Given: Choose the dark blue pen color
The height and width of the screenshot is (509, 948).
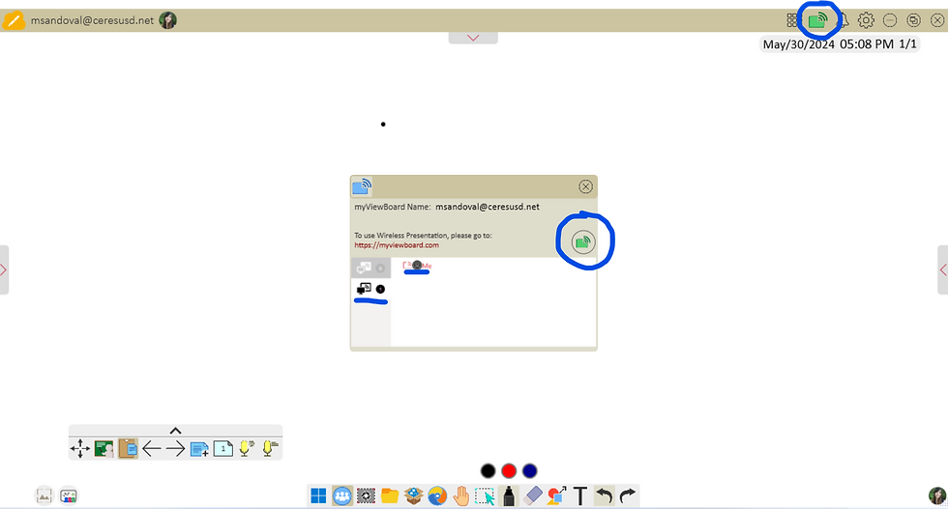Looking at the screenshot, I should (530, 471).
